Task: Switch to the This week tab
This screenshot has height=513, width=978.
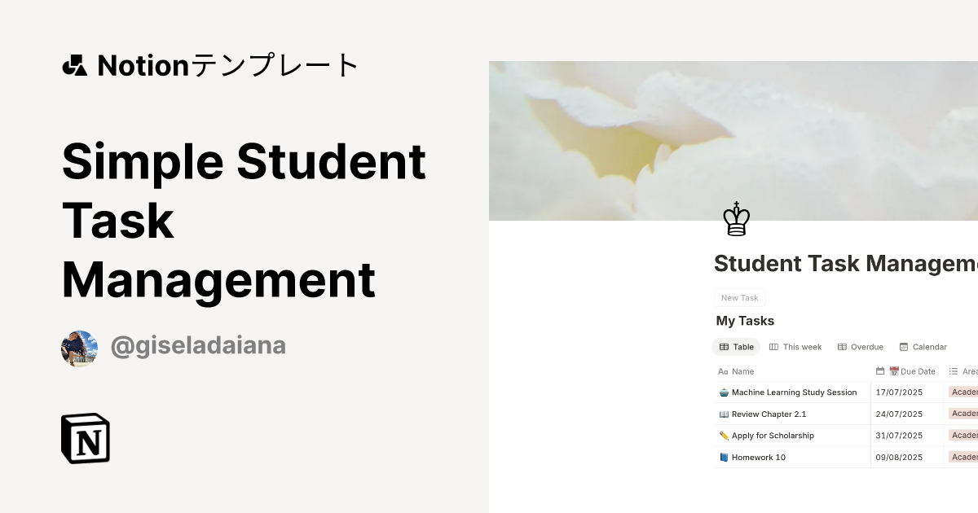Action: click(x=795, y=347)
